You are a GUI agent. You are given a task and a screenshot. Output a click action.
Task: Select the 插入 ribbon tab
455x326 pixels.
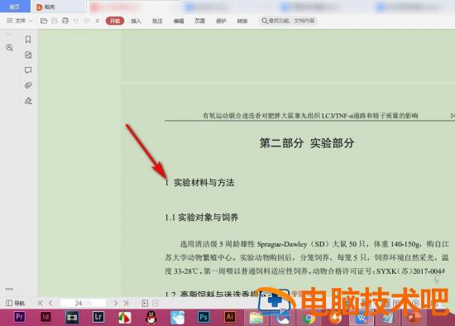click(136, 21)
